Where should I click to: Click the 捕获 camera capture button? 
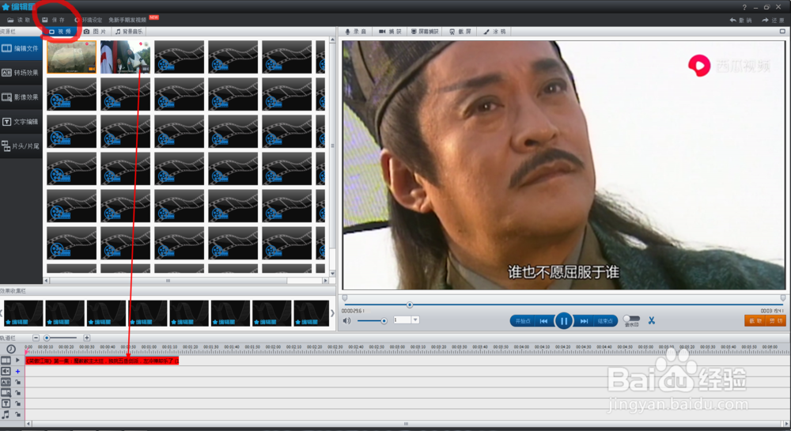coord(390,32)
